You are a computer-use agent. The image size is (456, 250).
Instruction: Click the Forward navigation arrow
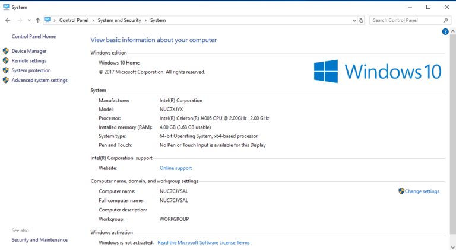point(20,20)
